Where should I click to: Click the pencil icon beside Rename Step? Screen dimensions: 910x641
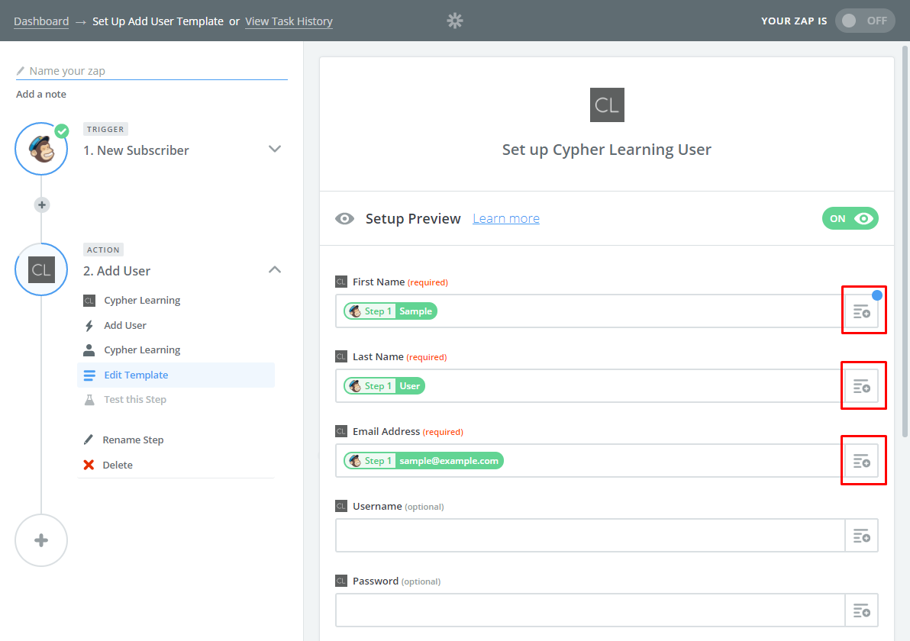coord(89,440)
